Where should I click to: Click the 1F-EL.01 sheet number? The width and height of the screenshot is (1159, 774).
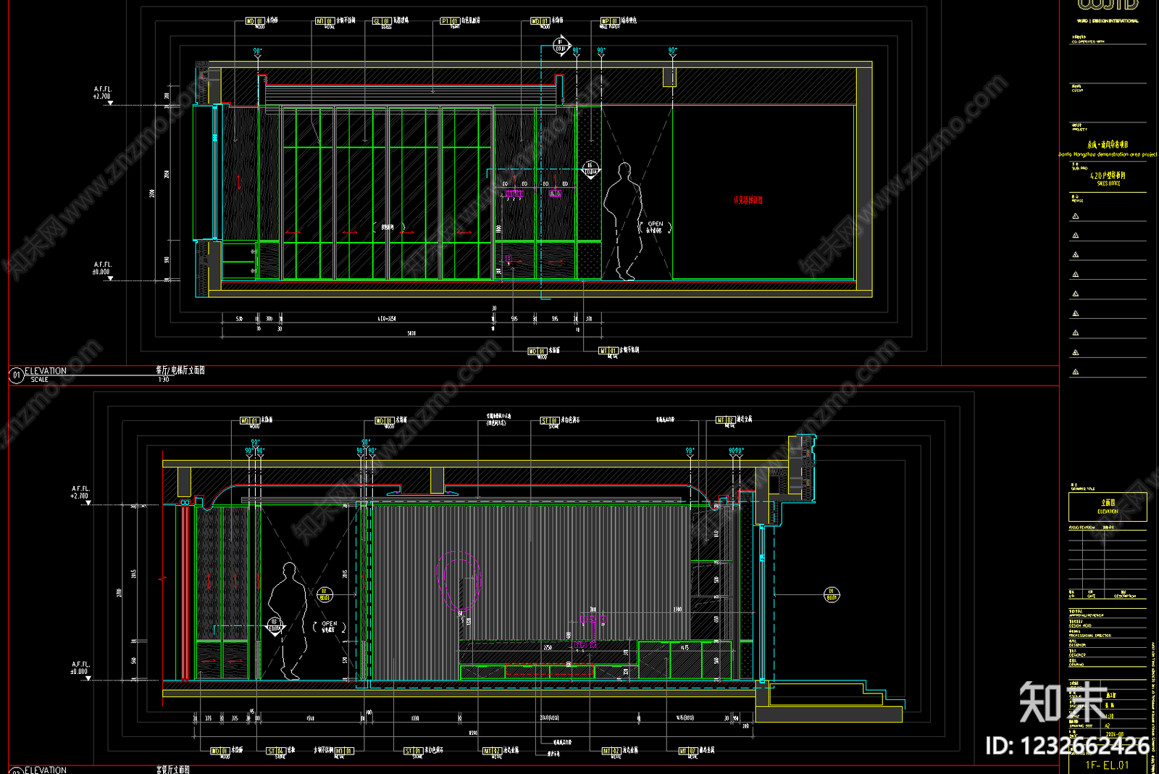point(1107,765)
